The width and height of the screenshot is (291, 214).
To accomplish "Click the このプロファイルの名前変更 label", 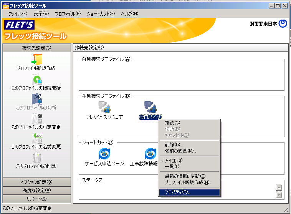I will coord(36,146).
